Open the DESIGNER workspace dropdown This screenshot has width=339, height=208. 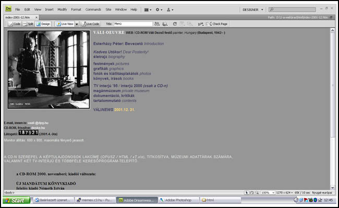[252, 10]
